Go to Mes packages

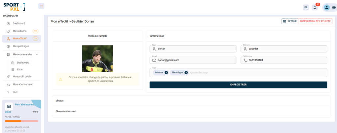[21, 46]
